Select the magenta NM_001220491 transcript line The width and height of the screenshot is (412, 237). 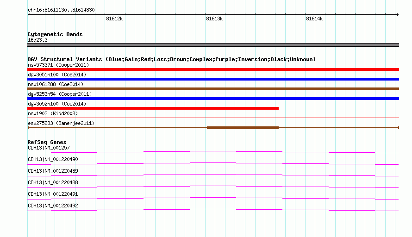(213, 198)
